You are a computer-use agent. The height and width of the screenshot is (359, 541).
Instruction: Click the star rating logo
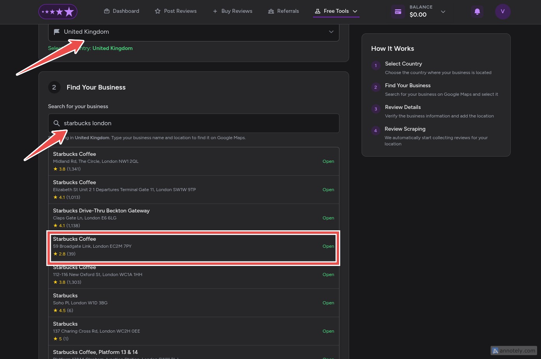click(x=58, y=12)
